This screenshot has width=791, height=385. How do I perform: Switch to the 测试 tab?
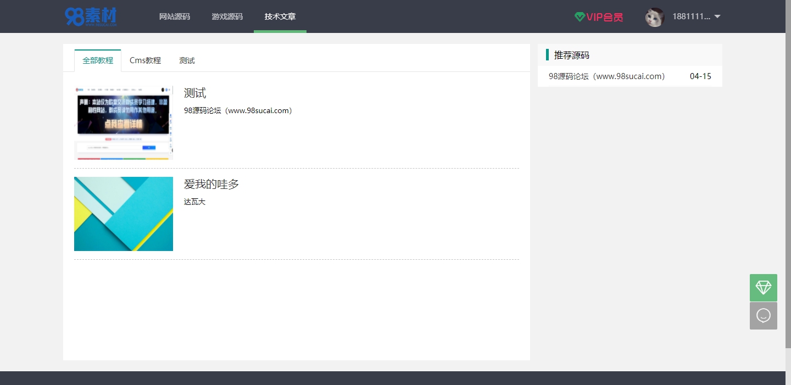tap(187, 60)
